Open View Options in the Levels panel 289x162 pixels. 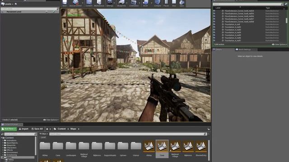tap(51, 120)
